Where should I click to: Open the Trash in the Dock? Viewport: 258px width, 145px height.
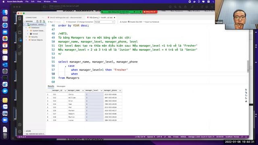5,136
